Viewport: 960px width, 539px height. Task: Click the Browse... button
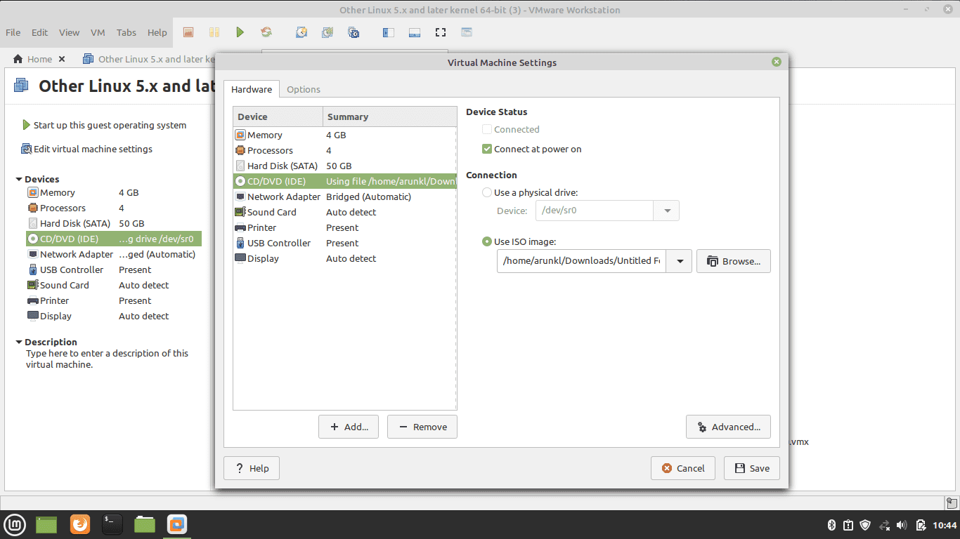(734, 261)
